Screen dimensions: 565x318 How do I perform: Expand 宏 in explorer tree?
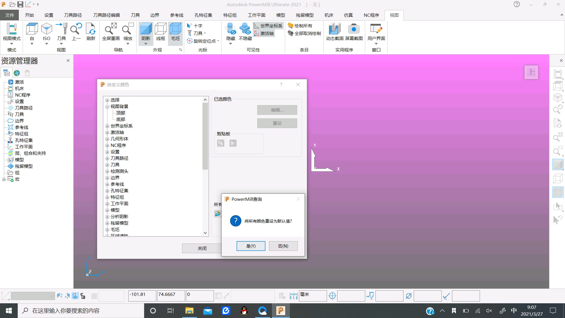[x=4, y=179]
